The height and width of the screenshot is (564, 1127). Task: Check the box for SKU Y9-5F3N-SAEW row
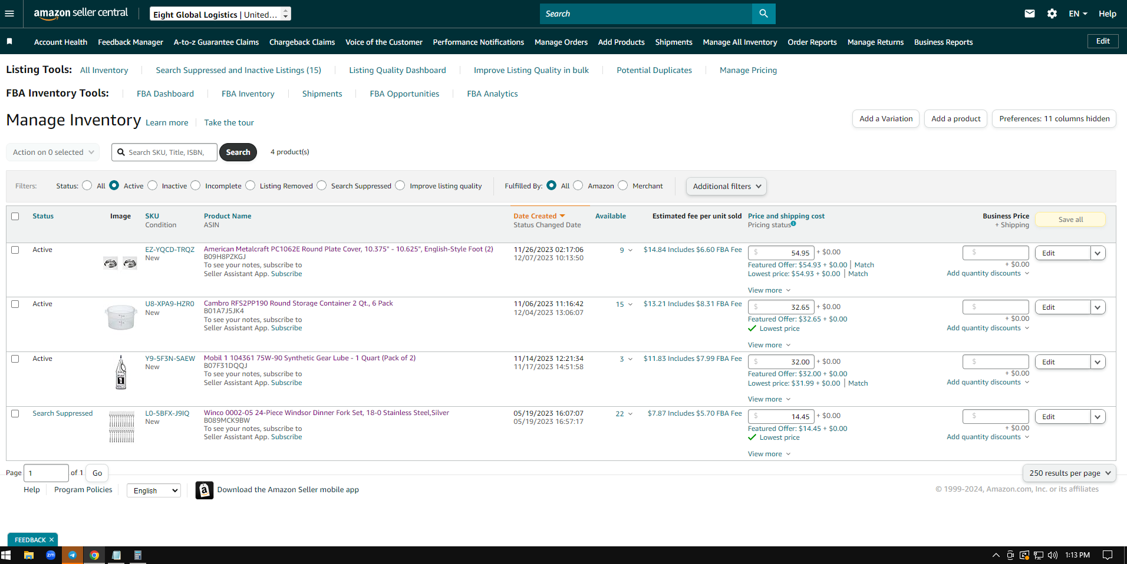[x=15, y=359]
